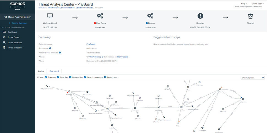Toggle the Business files filter checkbox
Viewport: 267px width, 133px height.
(x=70, y=77)
